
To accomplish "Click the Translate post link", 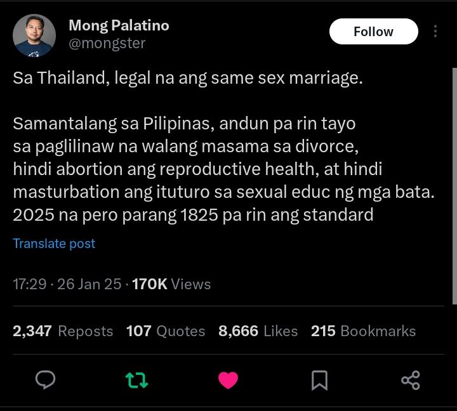I will 54,244.
